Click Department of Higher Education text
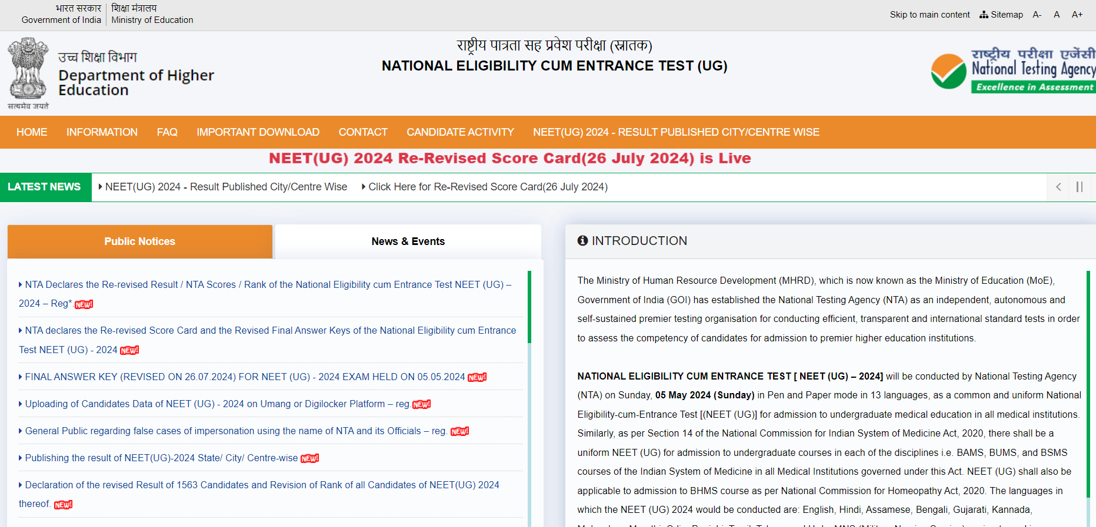 136,83
